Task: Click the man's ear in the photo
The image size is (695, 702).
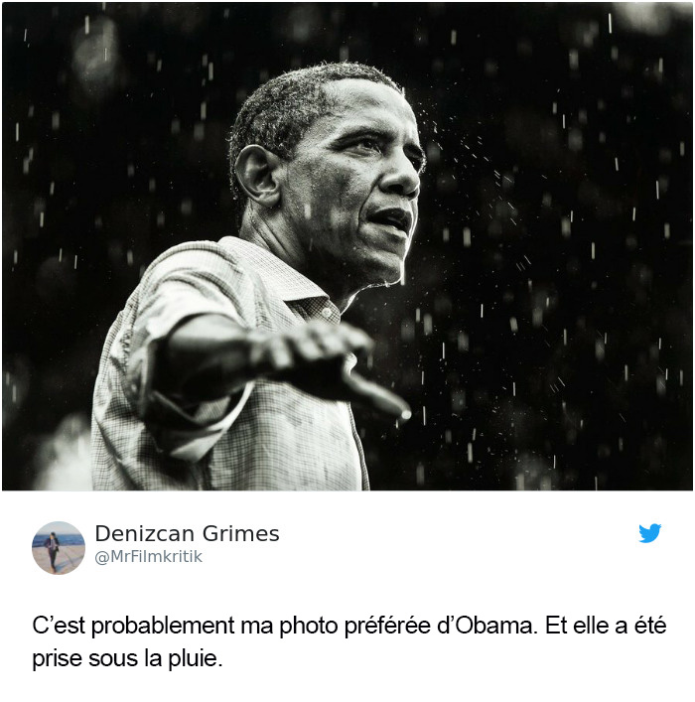Action: tap(257, 175)
